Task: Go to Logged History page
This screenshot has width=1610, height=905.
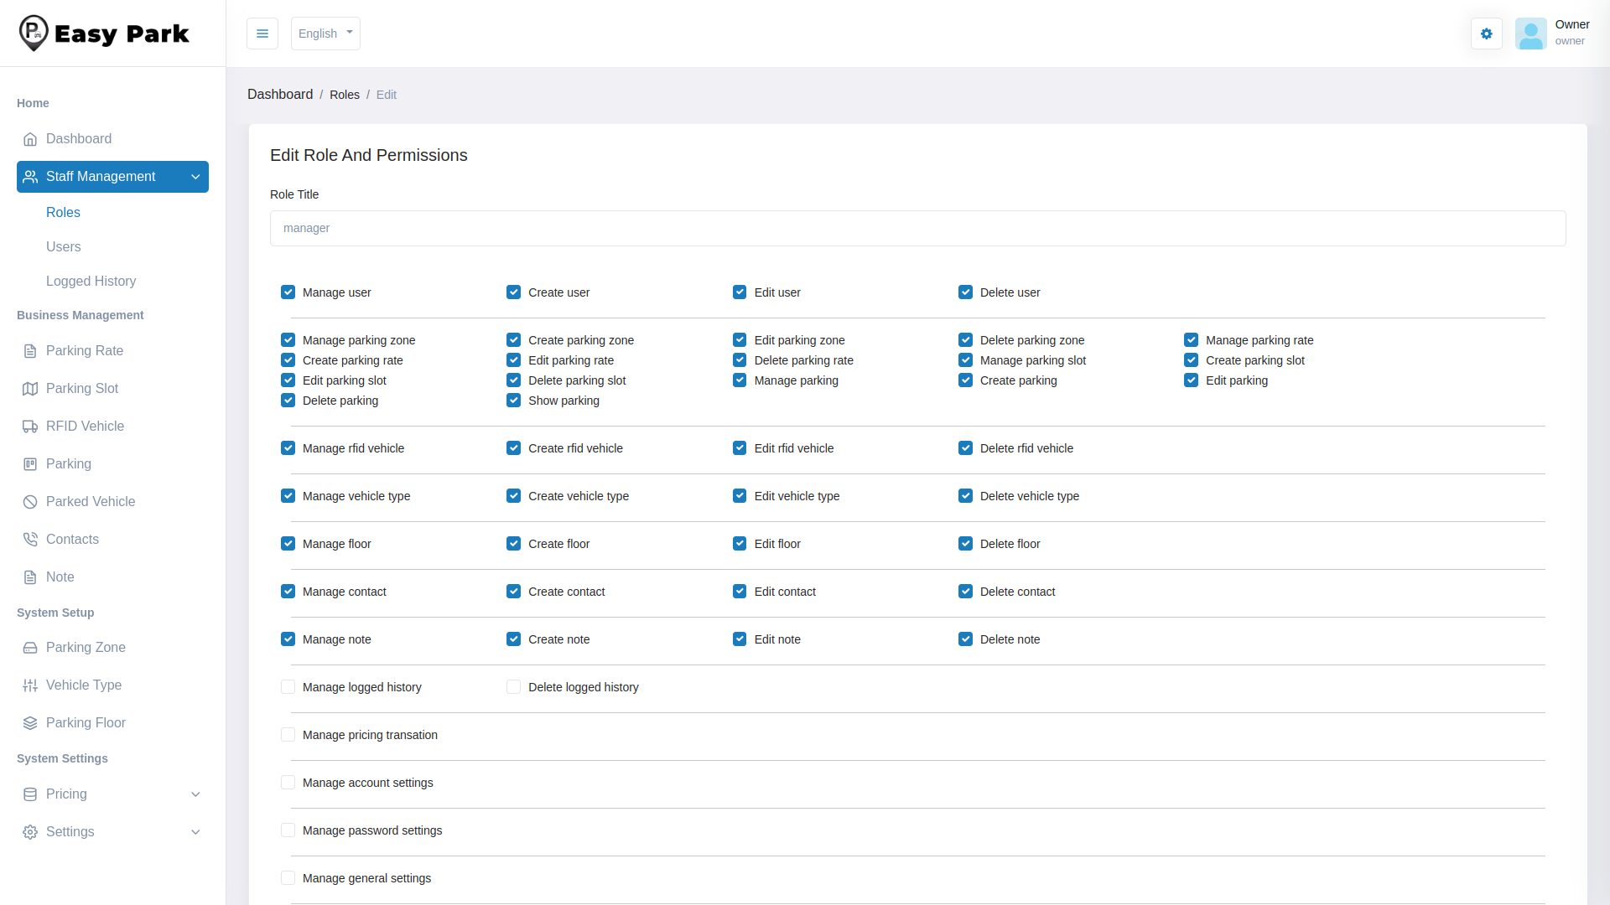Action: tap(91, 282)
